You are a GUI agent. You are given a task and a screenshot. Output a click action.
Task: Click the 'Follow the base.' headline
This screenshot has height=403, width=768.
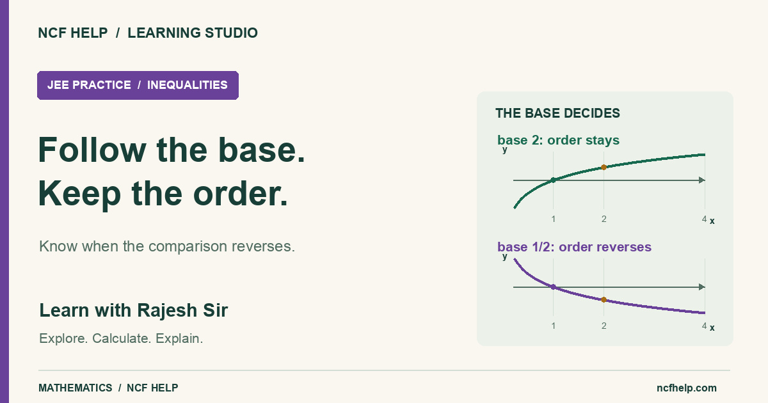[x=172, y=150]
